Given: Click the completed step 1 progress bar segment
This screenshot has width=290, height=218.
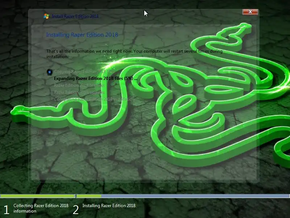Looking at the screenshot, I should pos(38,196).
